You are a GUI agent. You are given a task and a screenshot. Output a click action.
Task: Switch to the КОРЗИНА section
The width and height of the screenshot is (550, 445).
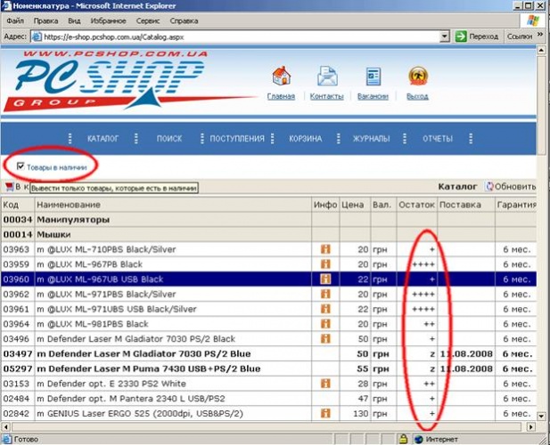(305, 139)
